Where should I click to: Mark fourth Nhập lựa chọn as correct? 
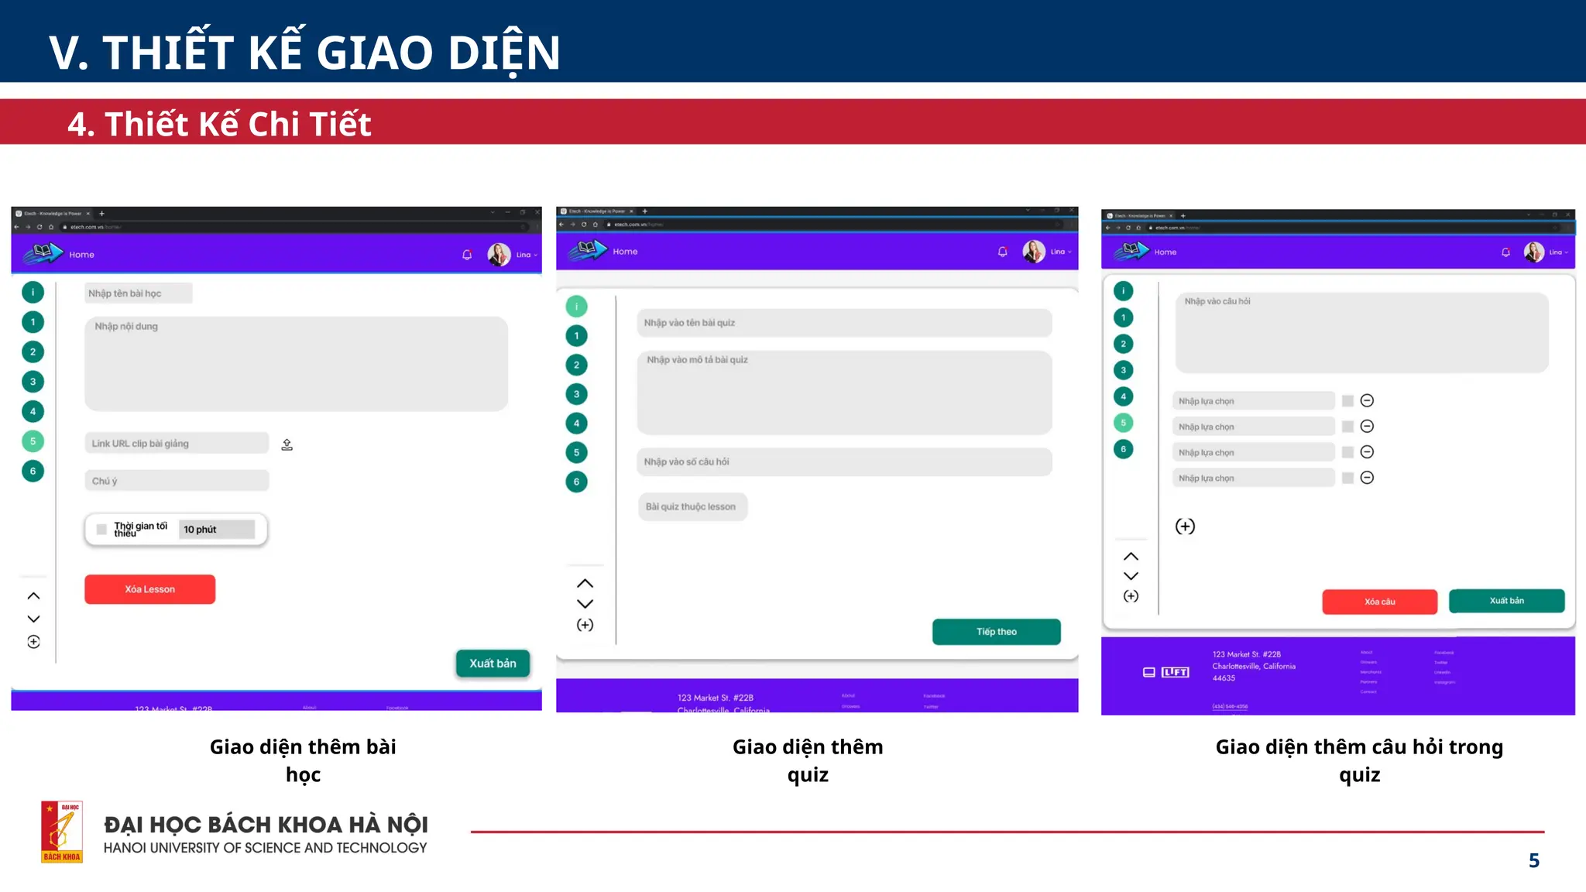[1347, 478]
